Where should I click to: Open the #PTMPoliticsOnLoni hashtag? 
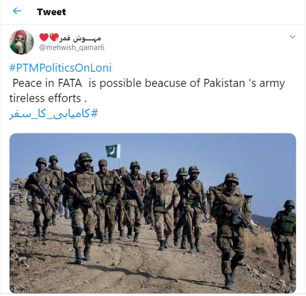point(61,68)
